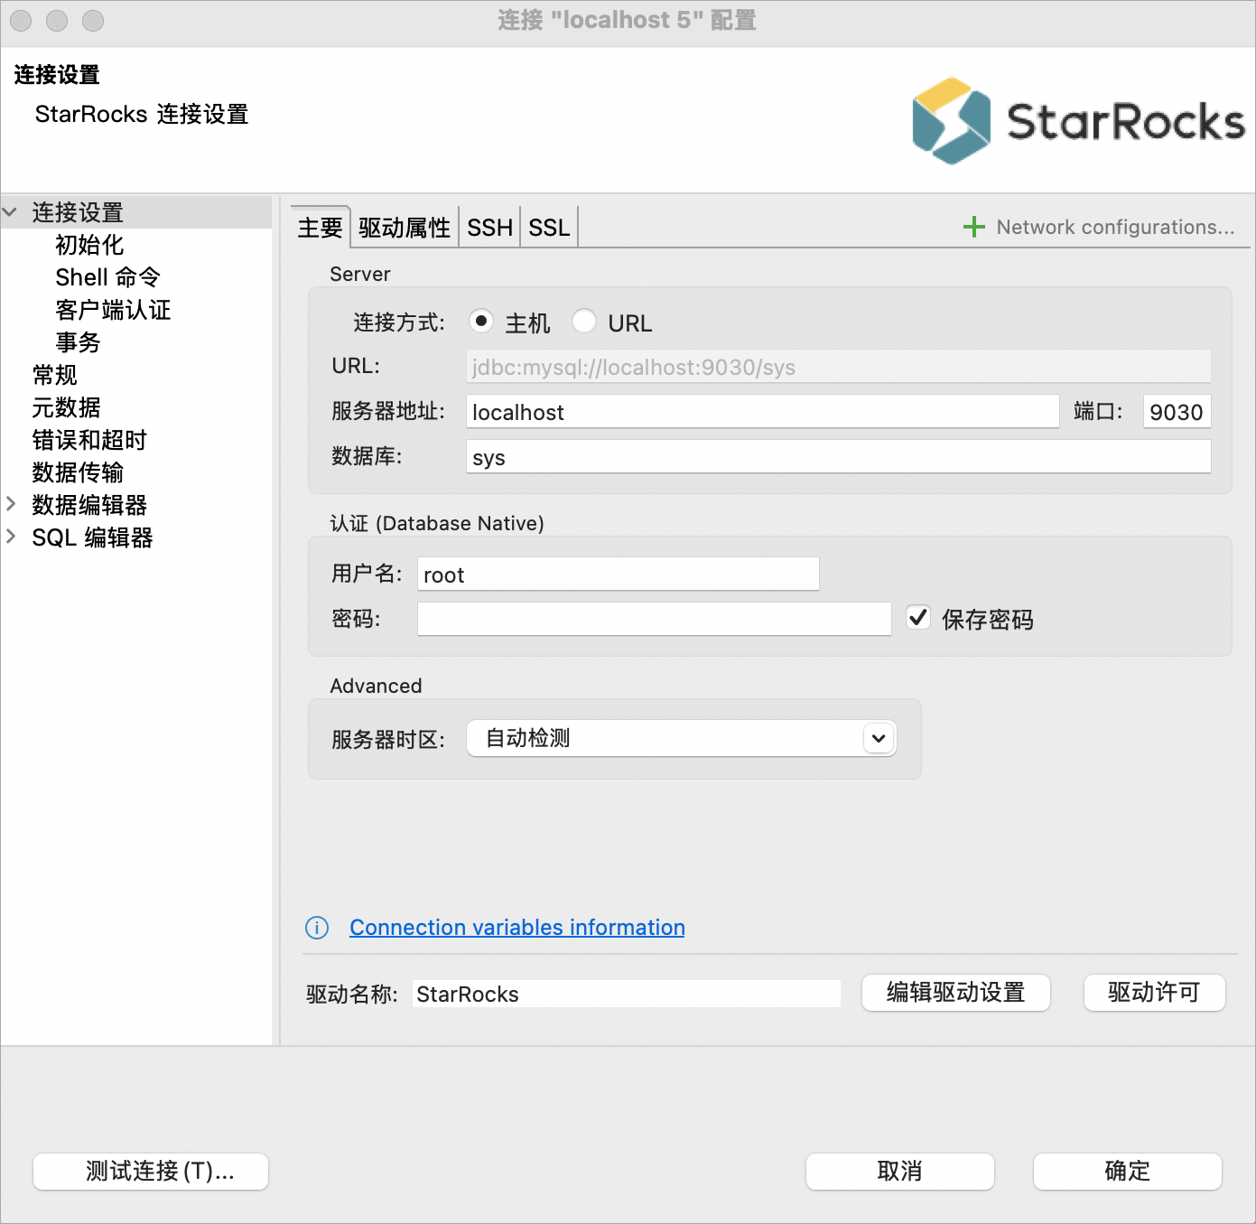This screenshot has width=1256, height=1224.
Task: Select the URL connection radio button
Action: (584, 321)
